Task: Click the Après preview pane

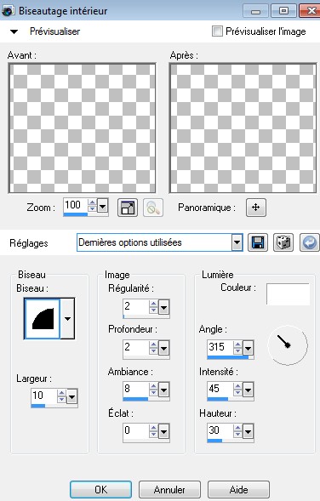Action: pyautogui.click(x=243, y=128)
